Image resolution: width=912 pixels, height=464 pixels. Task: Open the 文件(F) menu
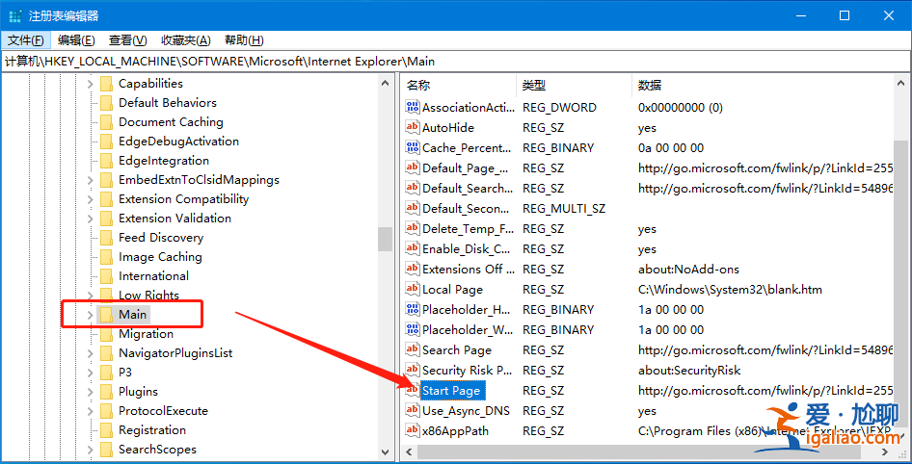(26, 40)
